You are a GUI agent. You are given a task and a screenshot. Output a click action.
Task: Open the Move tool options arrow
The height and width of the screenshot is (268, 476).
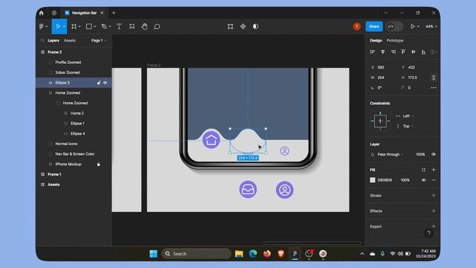(x=64, y=27)
